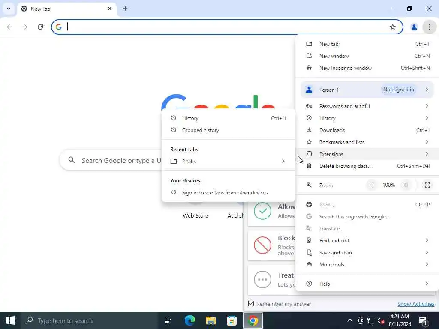
Task: Expand Person 1 submenu arrow
Action: pyautogui.click(x=427, y=90)
